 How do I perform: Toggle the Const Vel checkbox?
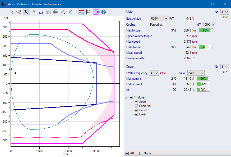136,106
